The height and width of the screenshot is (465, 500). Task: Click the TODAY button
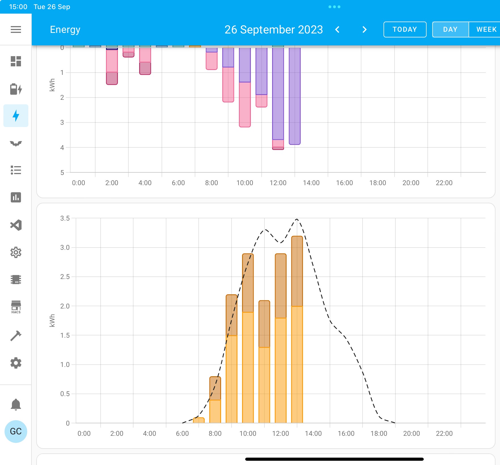point(405,29)
